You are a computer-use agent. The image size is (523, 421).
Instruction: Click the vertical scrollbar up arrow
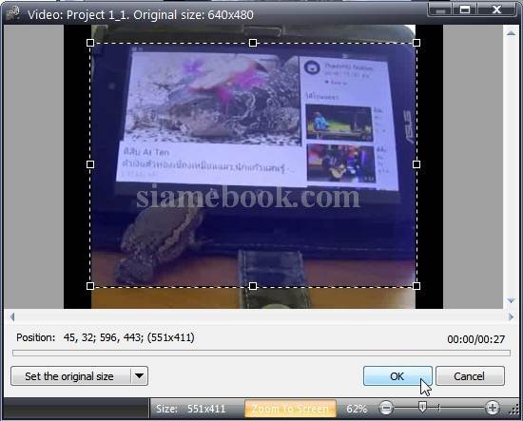point(511,33)
